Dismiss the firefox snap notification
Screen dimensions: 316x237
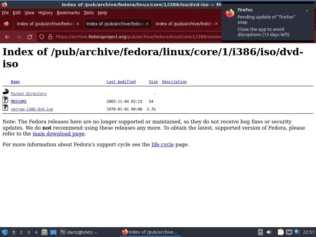pos(307,10)
